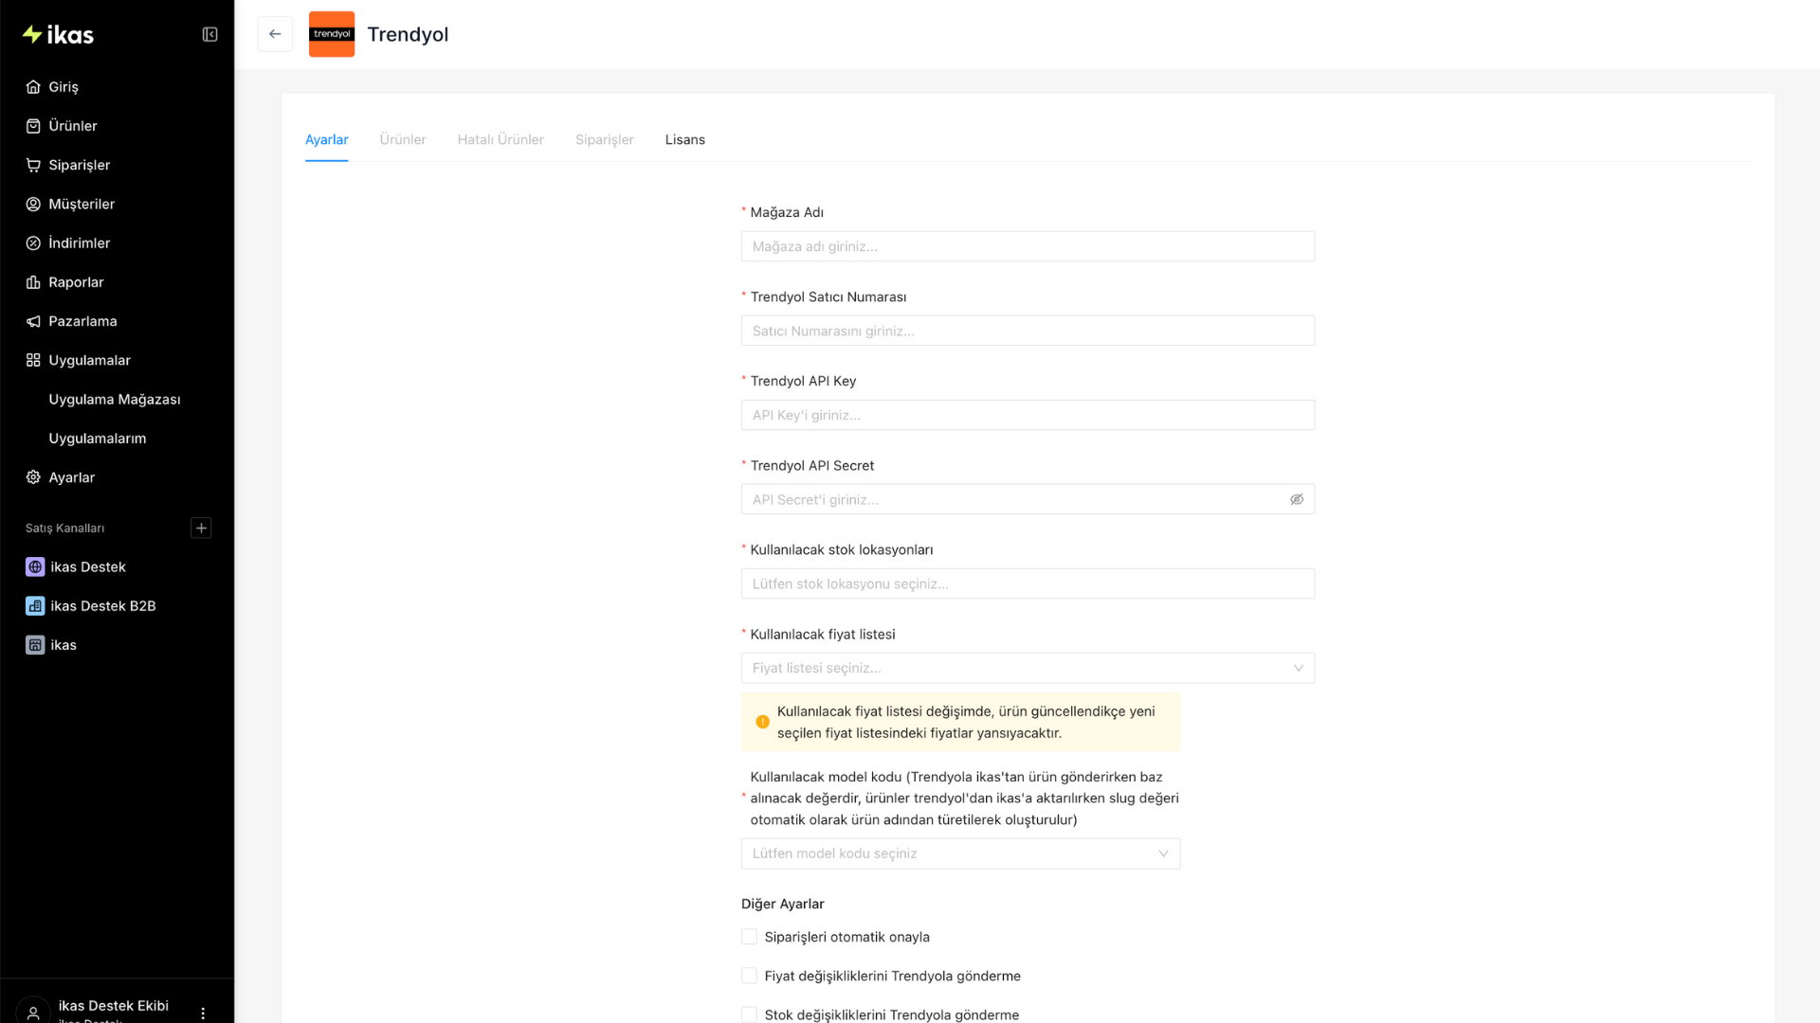Click the Satış Kanalları section label
This screenshot has height=1023, width=1820.
coord(65,529)
